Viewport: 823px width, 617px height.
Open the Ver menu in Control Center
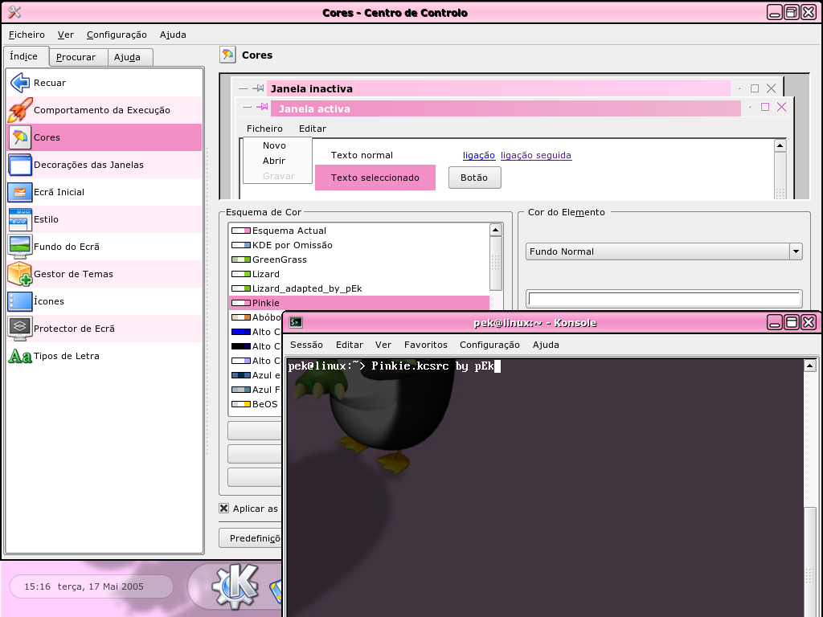(66, 35)
